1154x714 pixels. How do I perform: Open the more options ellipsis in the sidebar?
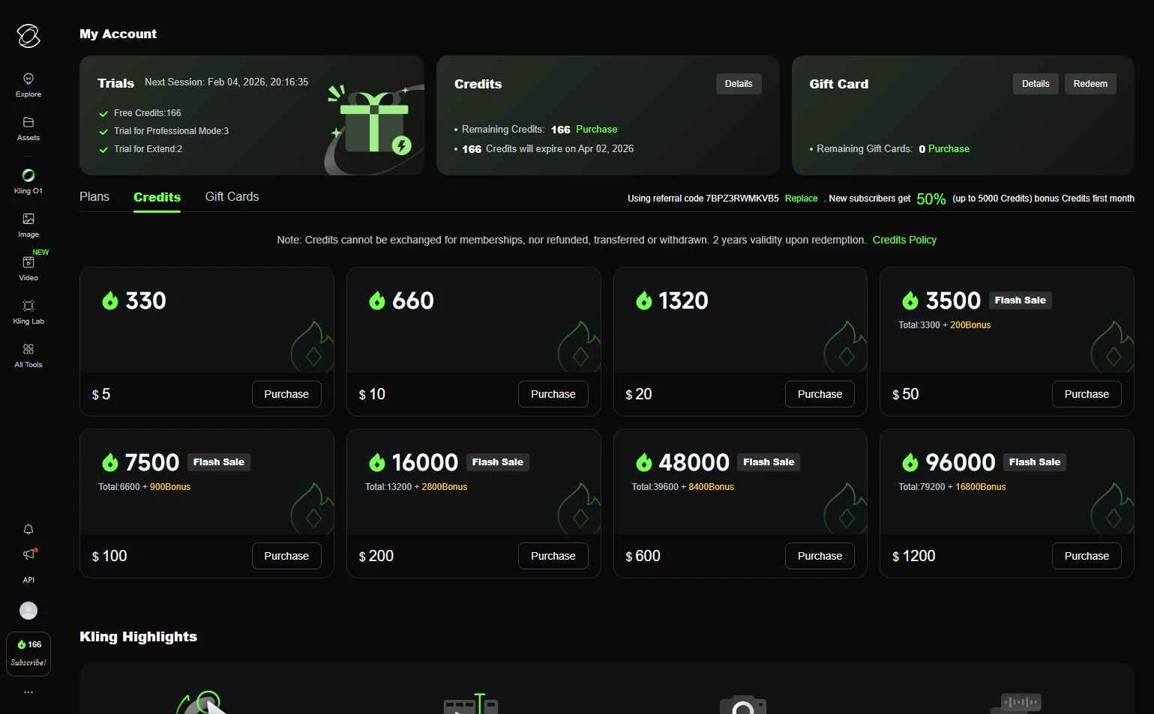(28, 692)
